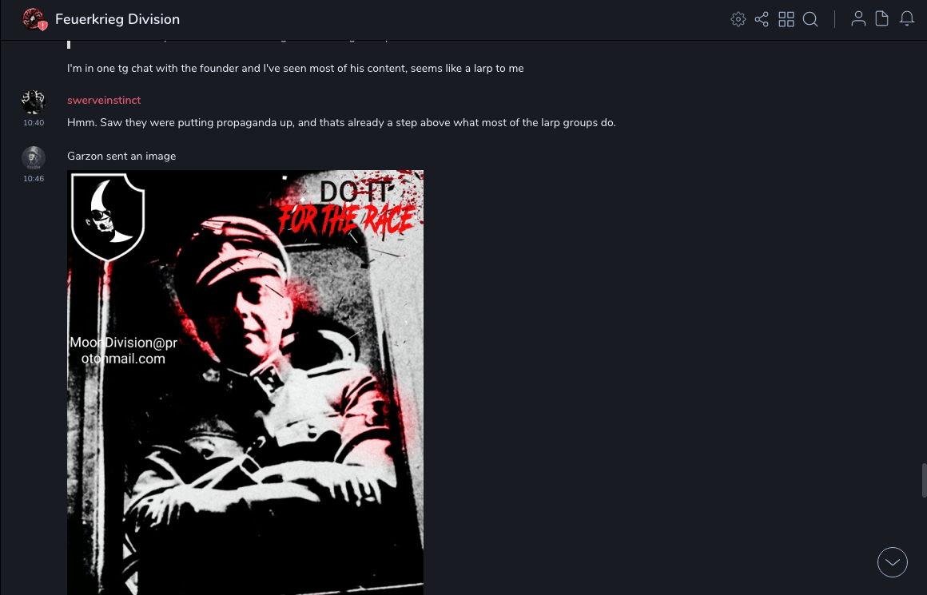This screenshot has height=595, width=927.
Task: Click the round jump-to-latest chevron button
Action: (892, 562)
